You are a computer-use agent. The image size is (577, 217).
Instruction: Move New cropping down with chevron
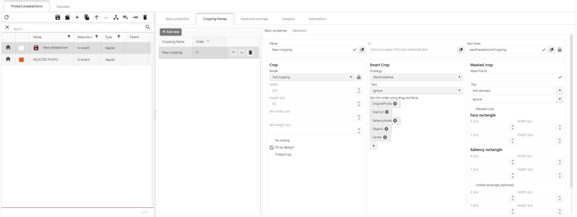[x=241, y=52]
